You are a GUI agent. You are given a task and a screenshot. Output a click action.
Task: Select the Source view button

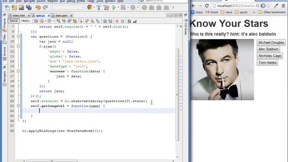[x=13, y=21]
